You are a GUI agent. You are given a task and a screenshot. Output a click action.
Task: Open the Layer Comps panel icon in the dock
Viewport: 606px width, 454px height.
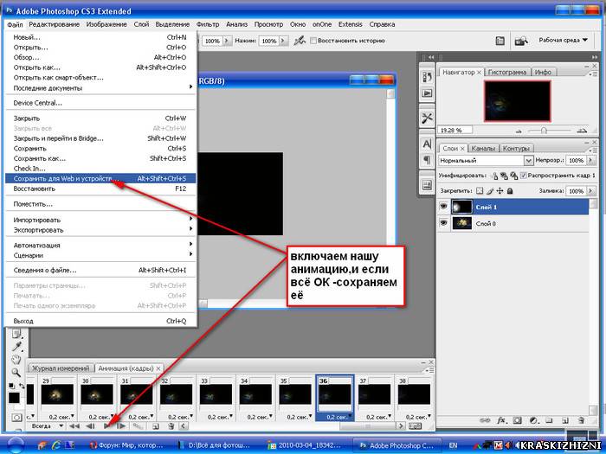click(427, 185)
